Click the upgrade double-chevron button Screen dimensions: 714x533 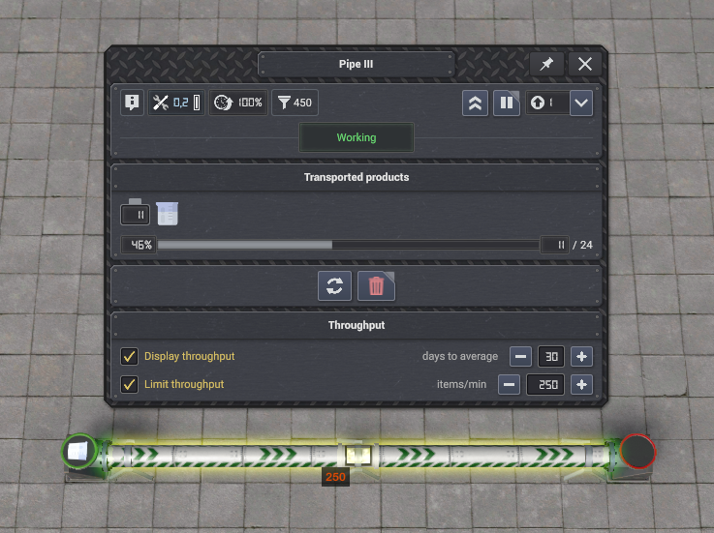coord(475,104)
